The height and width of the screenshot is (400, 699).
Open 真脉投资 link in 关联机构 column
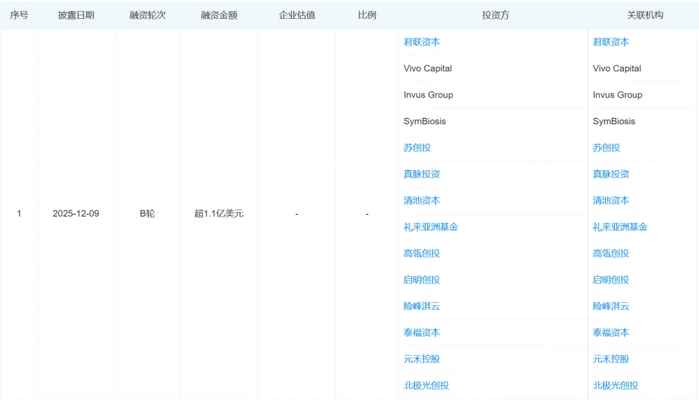(x=611, y=174)
